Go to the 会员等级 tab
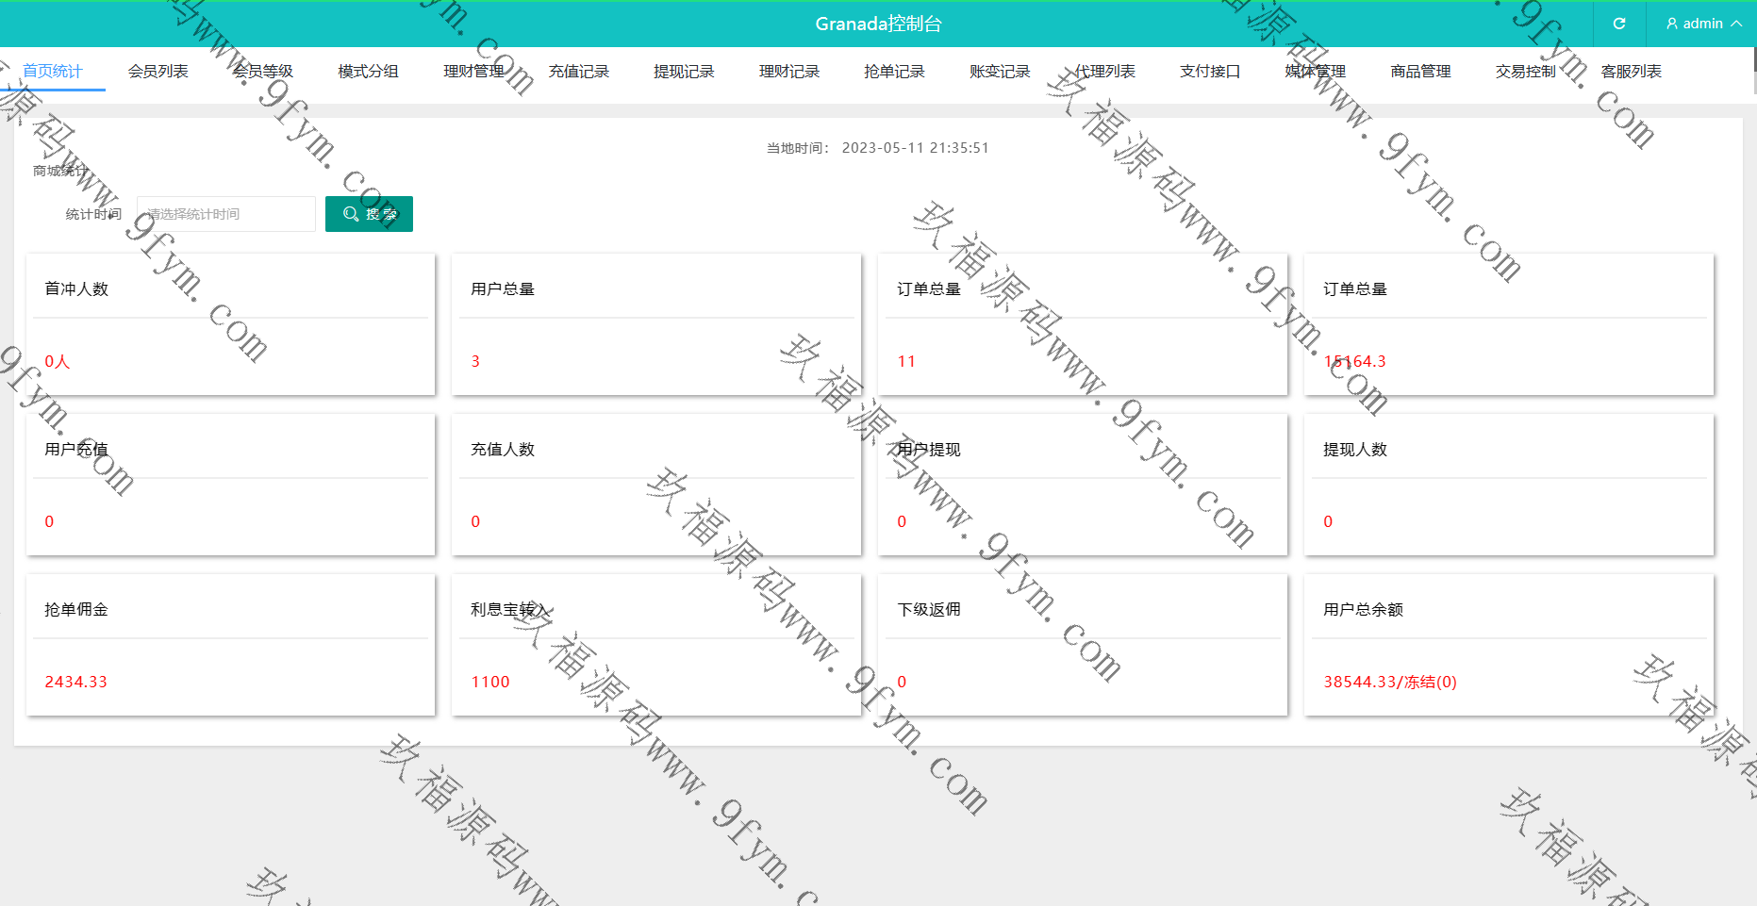 coord(263,72)
